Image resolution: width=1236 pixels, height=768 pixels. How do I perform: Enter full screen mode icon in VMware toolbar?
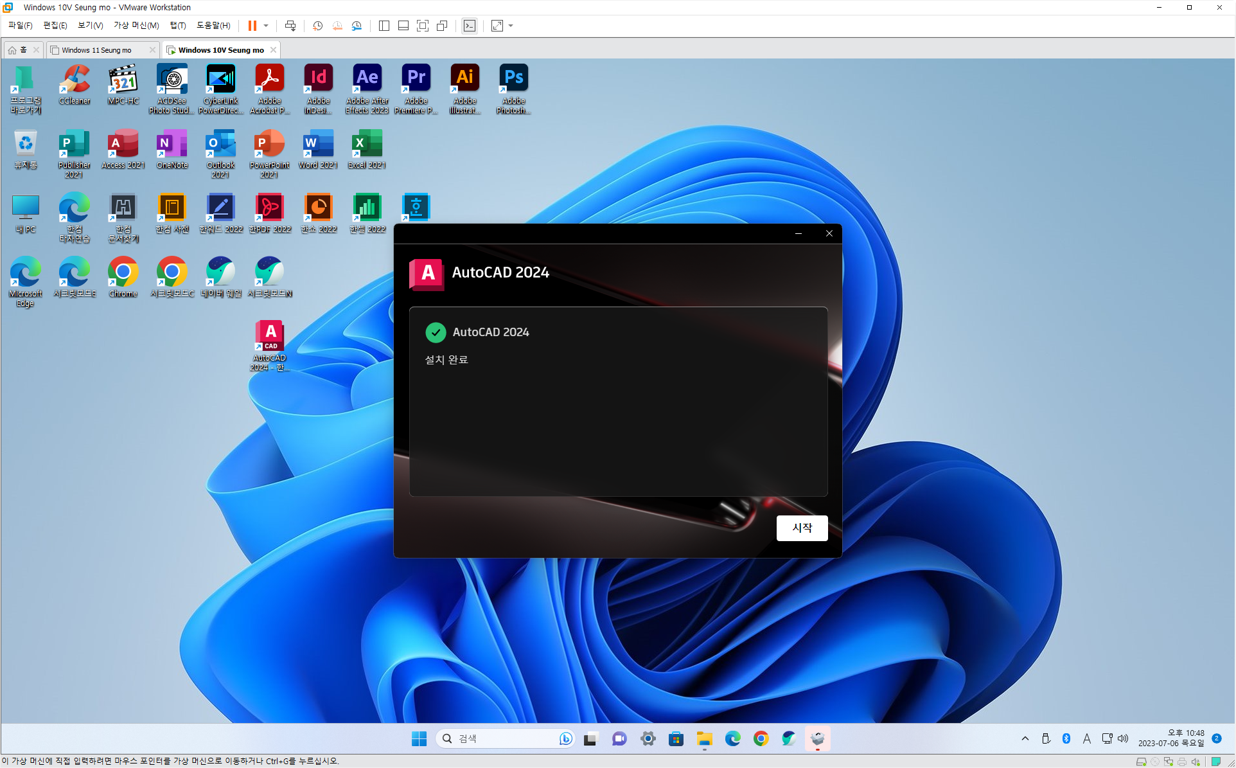point(423,26)
